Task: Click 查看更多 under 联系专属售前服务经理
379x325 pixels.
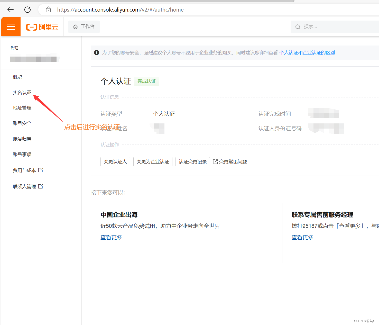Action: [x=302, y=237]
